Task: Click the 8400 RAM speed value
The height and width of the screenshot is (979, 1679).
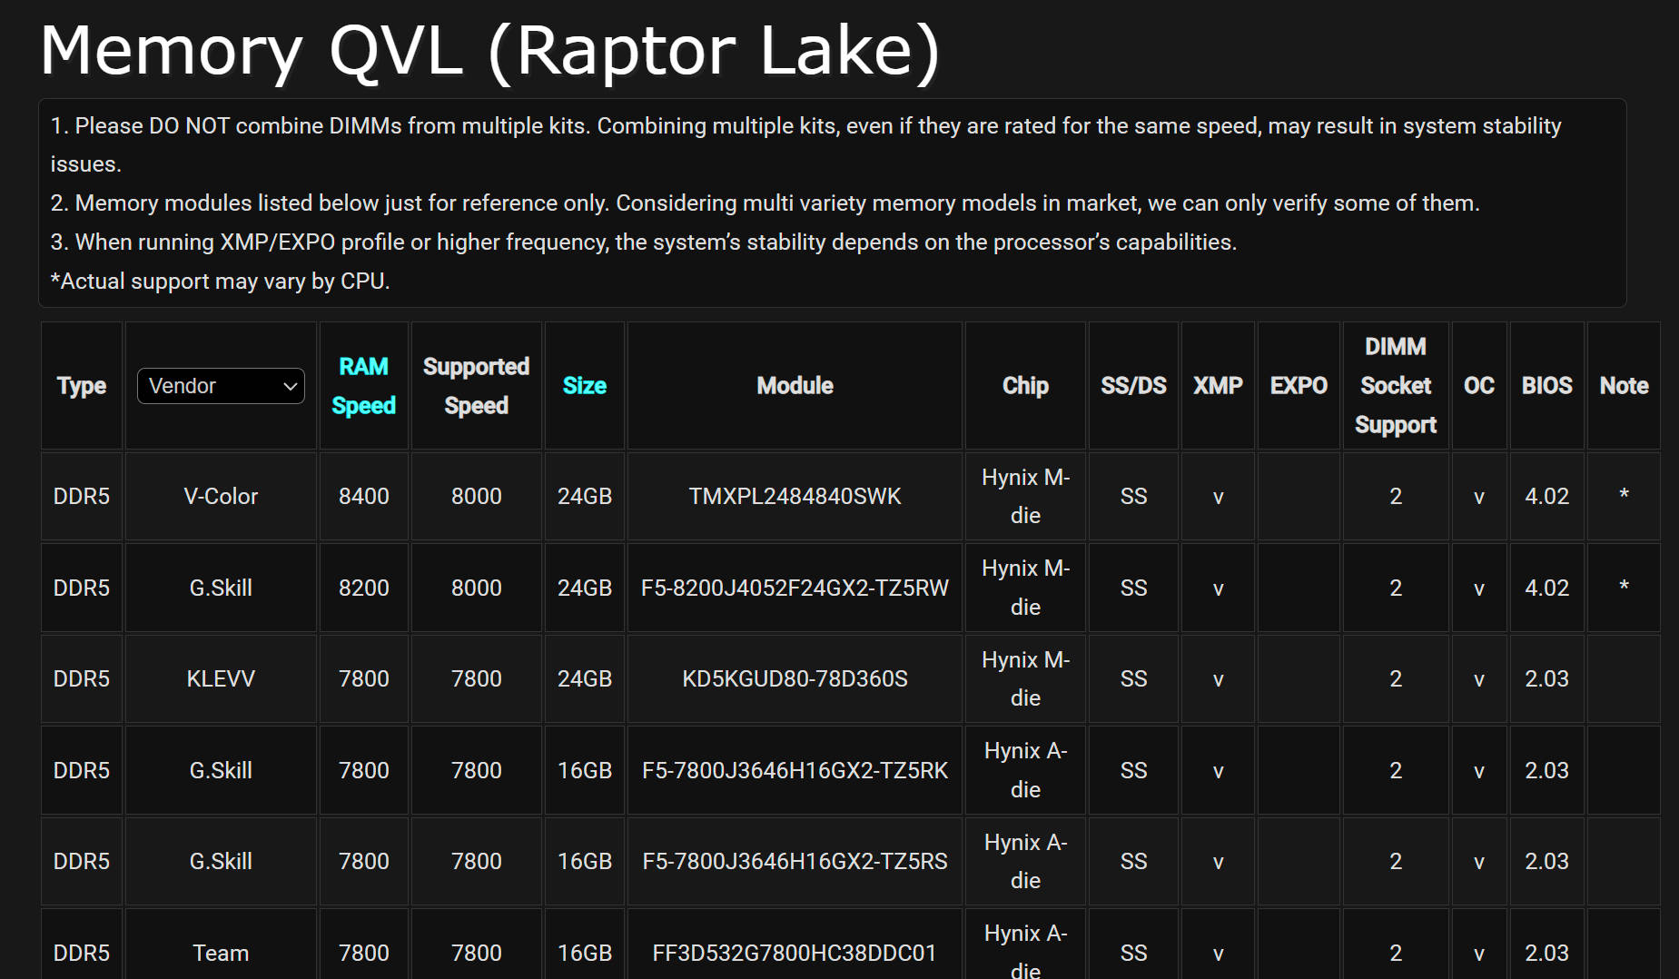Action: click(x=363, y=496)
